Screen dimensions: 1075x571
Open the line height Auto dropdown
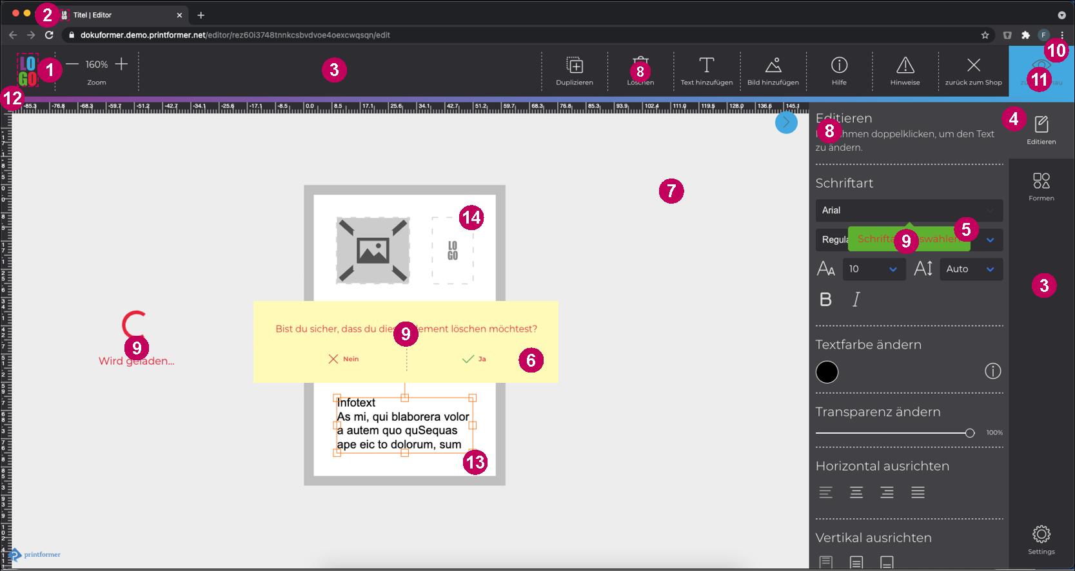coord(971,269)
